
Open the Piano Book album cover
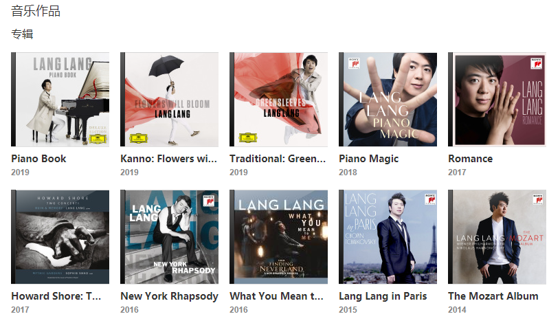pos(60,100)
